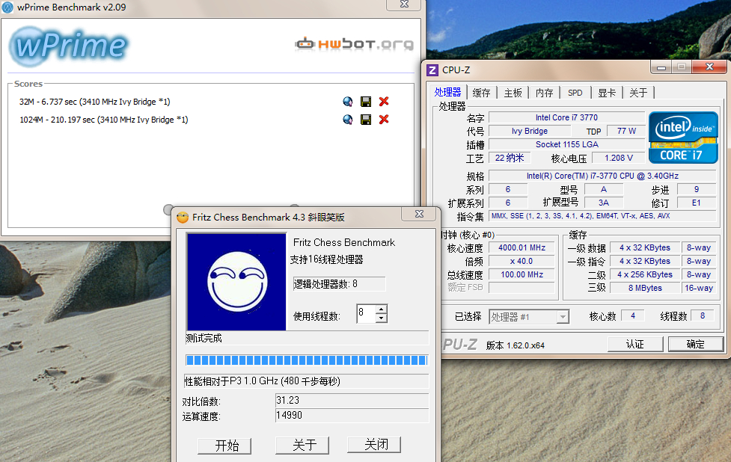
Task: Click the 77 W TDP value
Action: (x=626, y=132)
